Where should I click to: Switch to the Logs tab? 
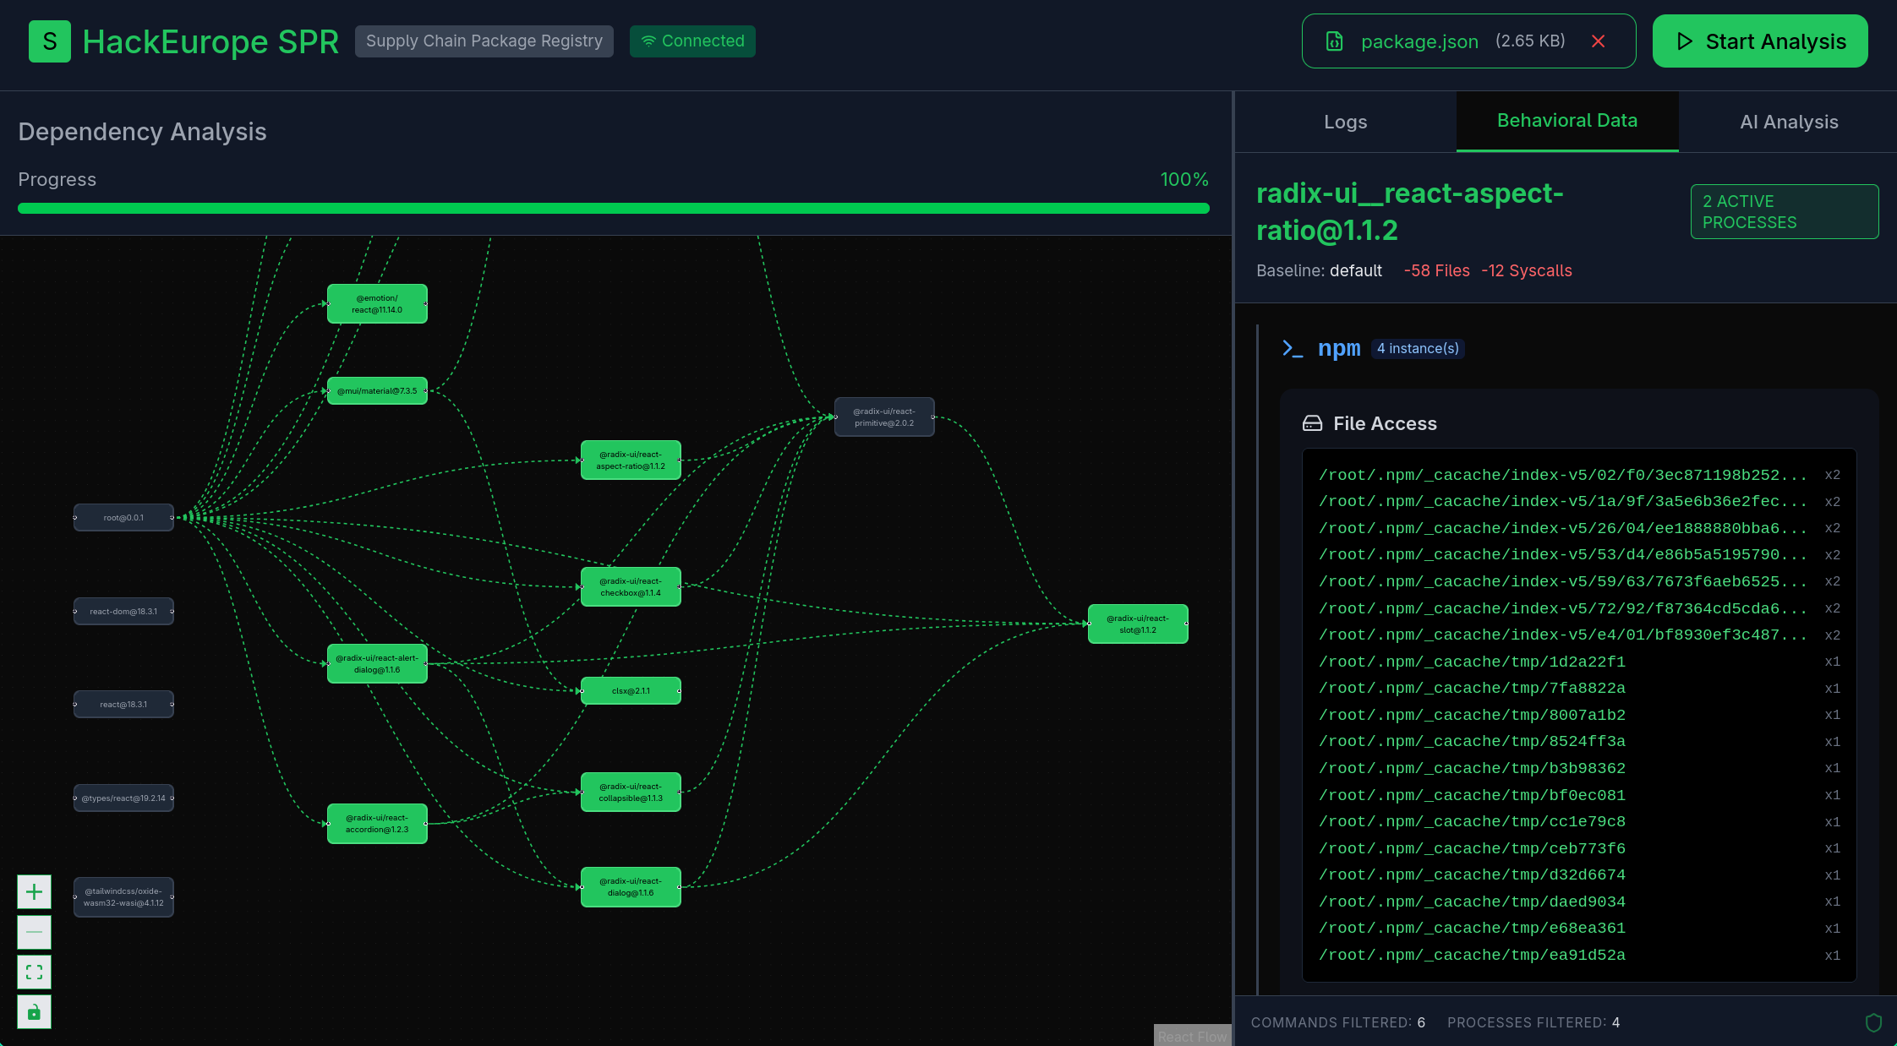pyautogui.click(x=1345, y=123)
